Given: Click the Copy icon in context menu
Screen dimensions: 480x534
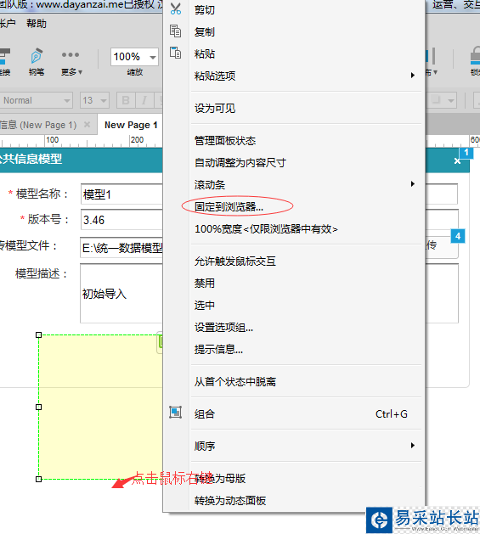Looking at the screenshot, I should point(175,31).
